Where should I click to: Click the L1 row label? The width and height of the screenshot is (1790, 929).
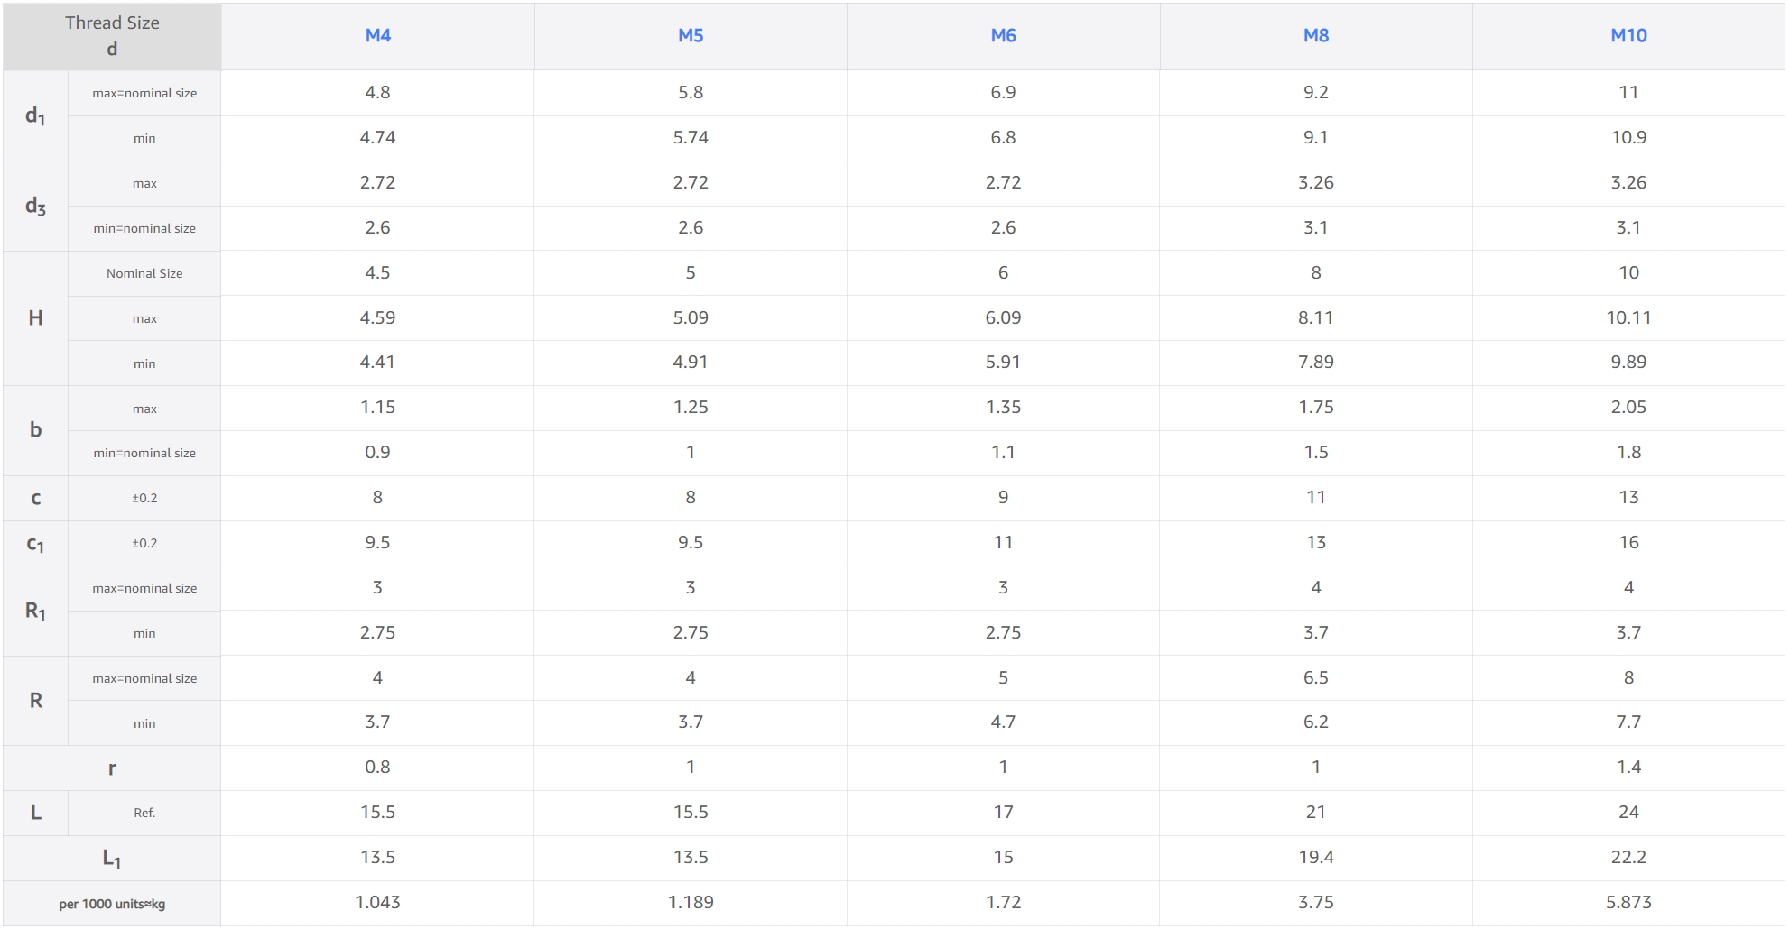coord(112,859)
